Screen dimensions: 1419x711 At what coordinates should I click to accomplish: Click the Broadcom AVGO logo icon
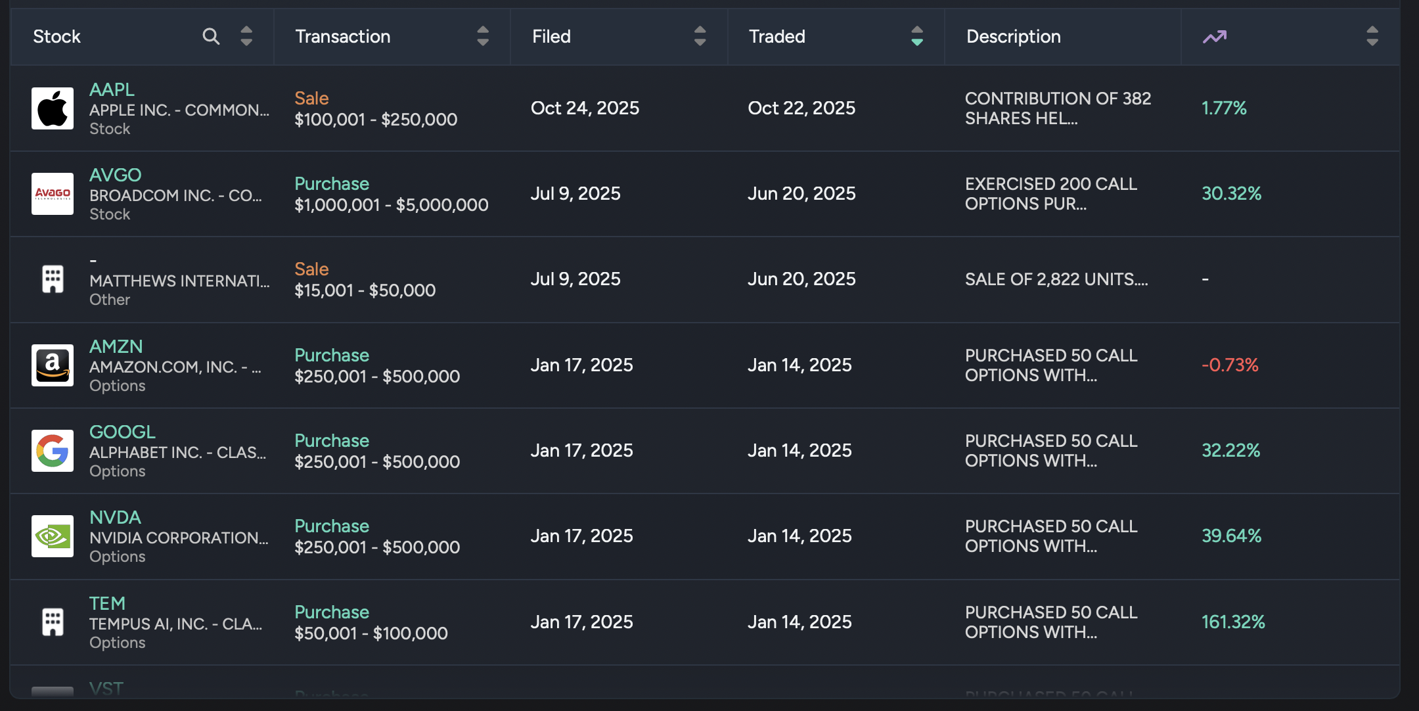point(53,194)
